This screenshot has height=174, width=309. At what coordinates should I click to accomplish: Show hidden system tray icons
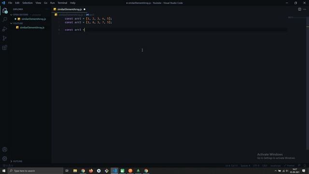point(276,171)
